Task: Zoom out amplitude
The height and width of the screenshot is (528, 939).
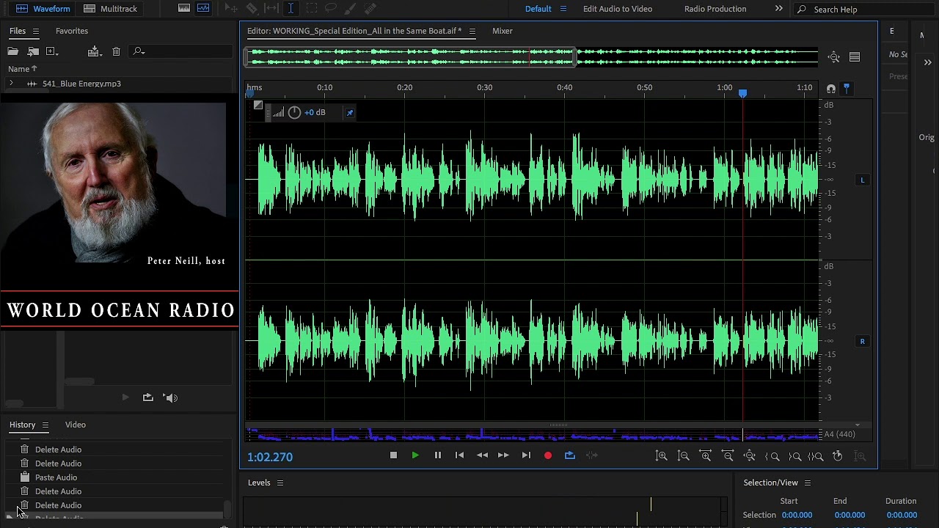Action: click(684, 456)
